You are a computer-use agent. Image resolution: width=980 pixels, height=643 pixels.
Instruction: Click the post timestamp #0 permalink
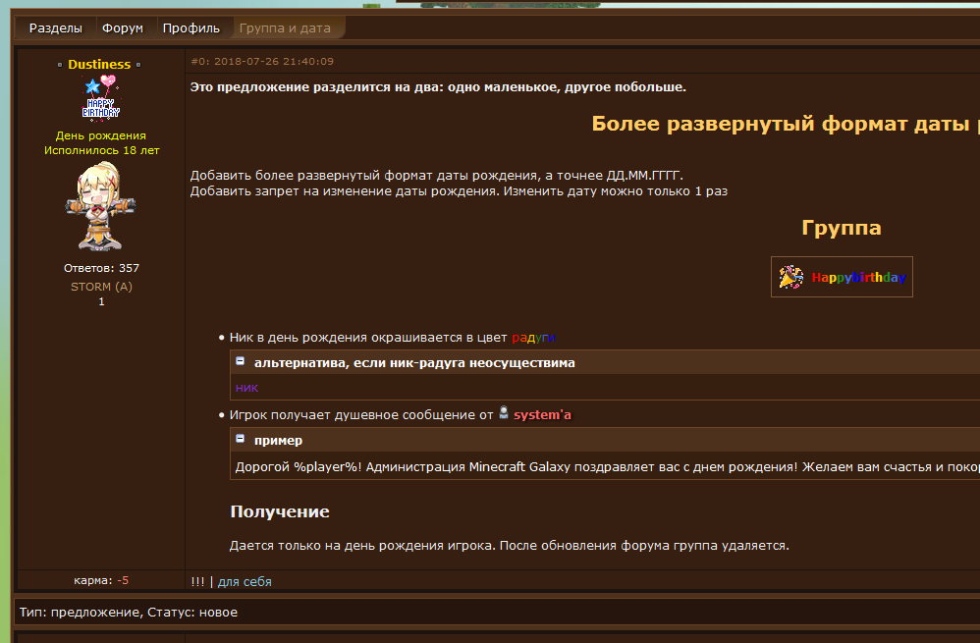click(262, 61)
